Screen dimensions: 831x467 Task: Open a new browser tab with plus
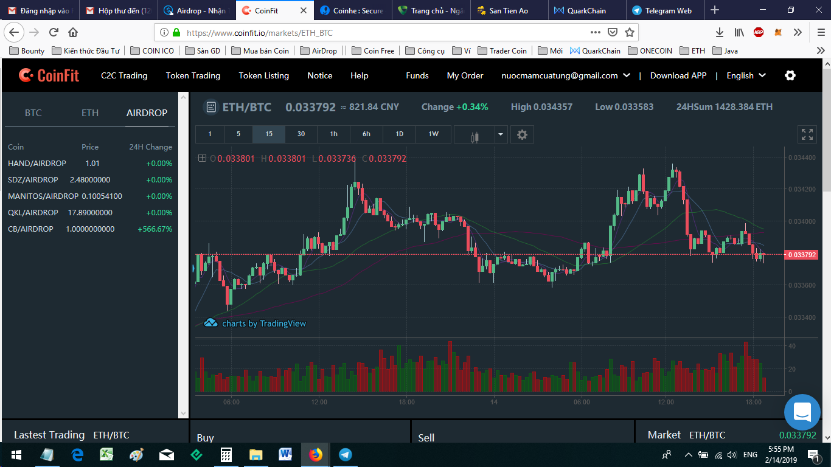pos(715,10)
